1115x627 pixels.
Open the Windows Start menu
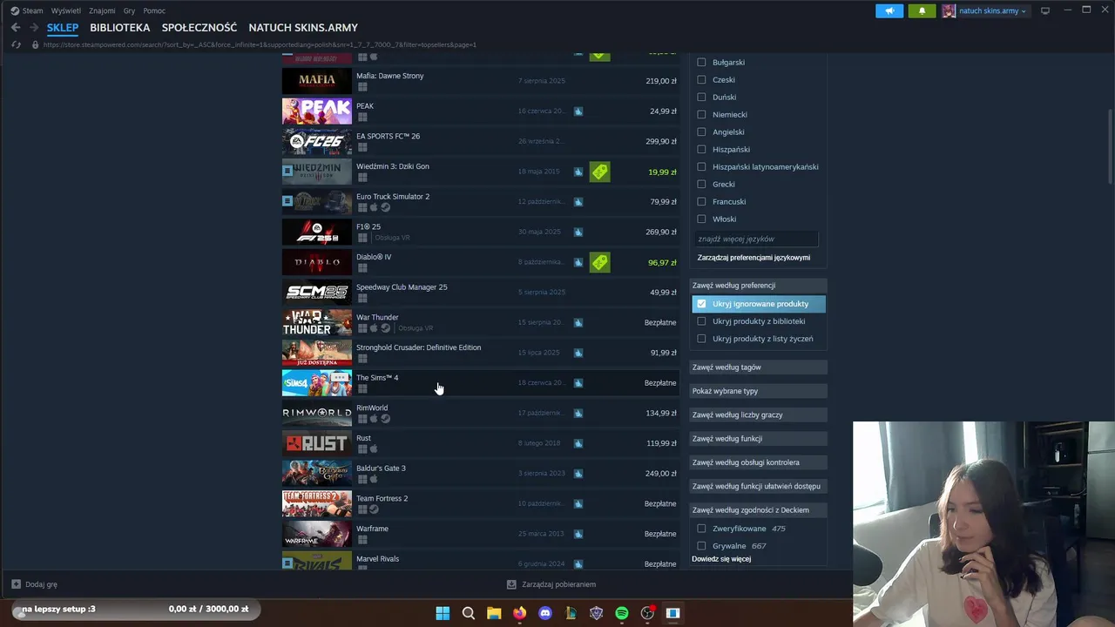coord(443,613)
